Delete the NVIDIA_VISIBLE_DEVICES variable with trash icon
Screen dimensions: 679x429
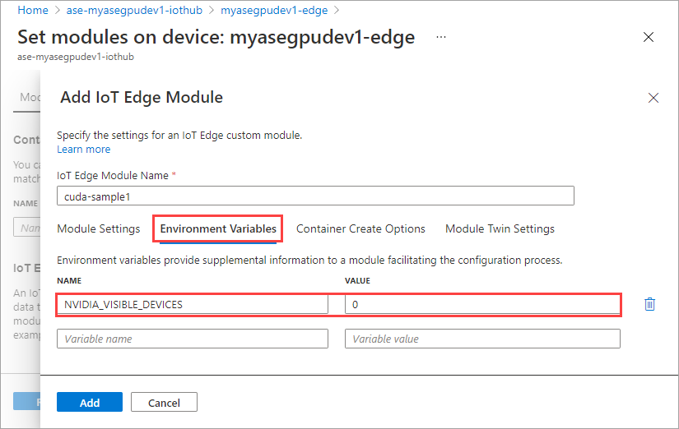[x=649, y=304]
